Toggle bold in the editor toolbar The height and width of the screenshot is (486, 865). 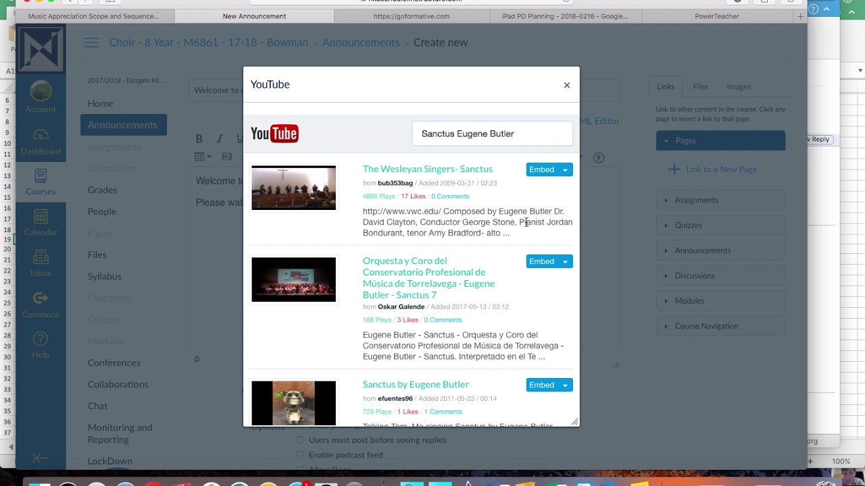click(x=199, y=138)
